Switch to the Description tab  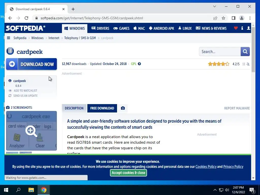pyautogui.click(x=74, y=108)
